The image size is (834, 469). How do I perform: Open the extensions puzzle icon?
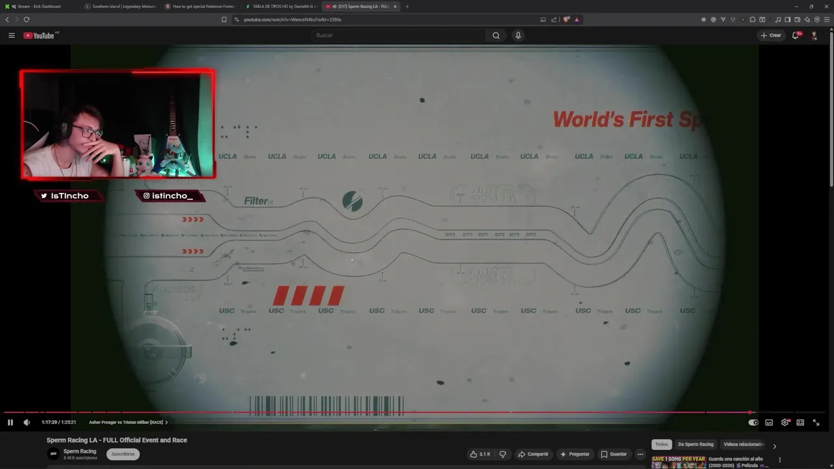[x=753, y=20]
